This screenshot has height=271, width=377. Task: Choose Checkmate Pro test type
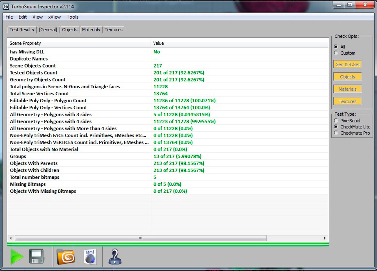click(352, 133)
